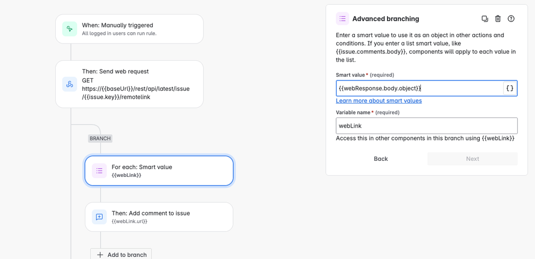Screen dimensions: 535x259
Task: Click the BRANCH label tag
Action: click(100, 138)
